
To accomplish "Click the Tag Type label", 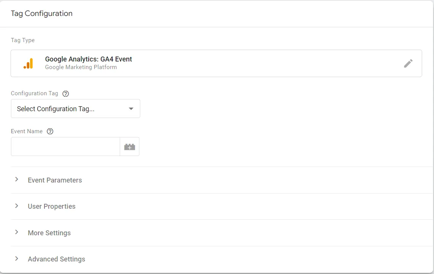I will (x=22, y=40).
